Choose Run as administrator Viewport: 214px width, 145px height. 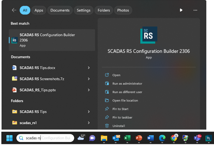(127, 83)
